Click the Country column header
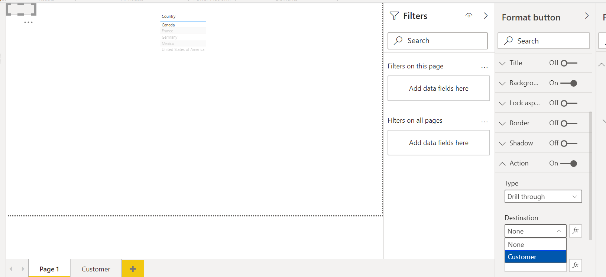Screen dimensions: 606x277 tap(169, 16)
